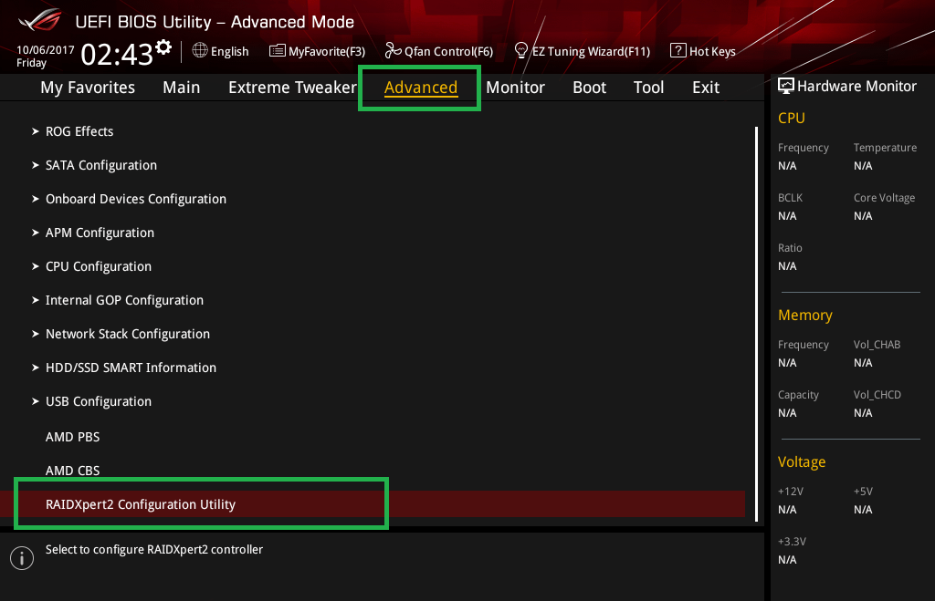Open ROG Effects submenu
This screenshot has width=935, height=601.
(x=79, y=131)
